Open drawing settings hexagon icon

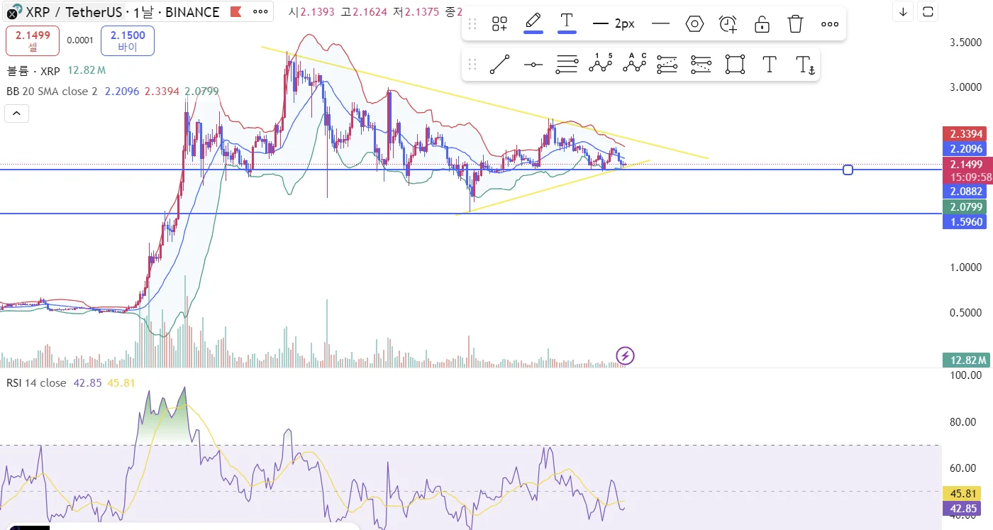(x=694, y=24)
